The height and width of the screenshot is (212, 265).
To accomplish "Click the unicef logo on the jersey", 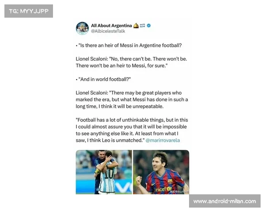I will point(163,189).
